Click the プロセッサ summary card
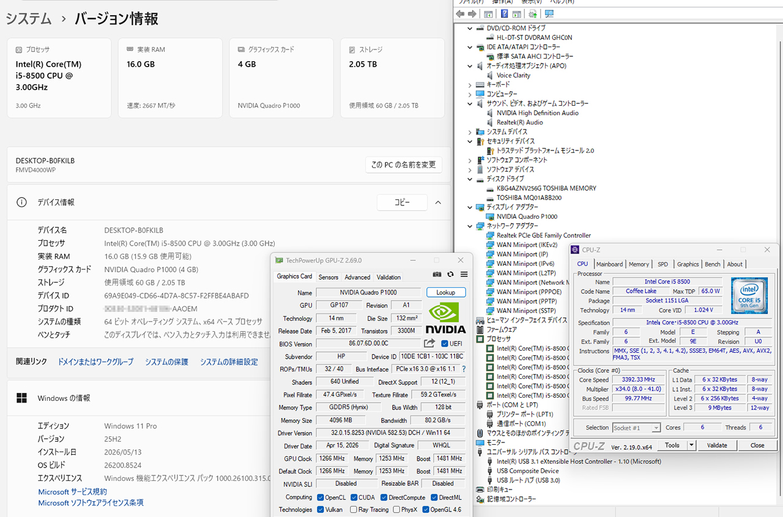 [59, 78]
